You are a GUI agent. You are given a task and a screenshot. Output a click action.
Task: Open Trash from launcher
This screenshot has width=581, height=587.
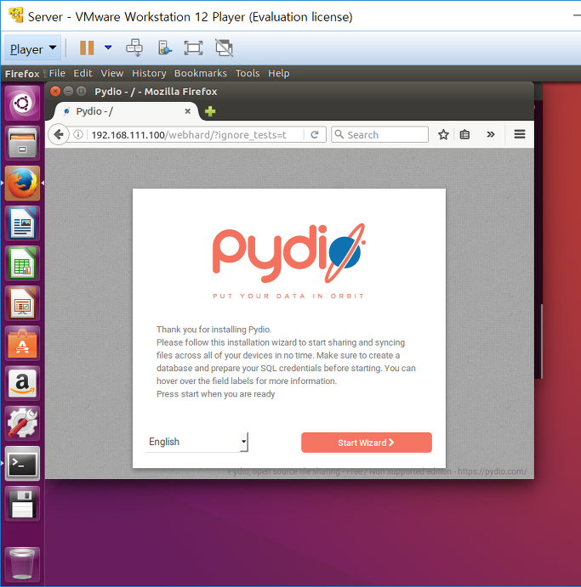point(22,565)
